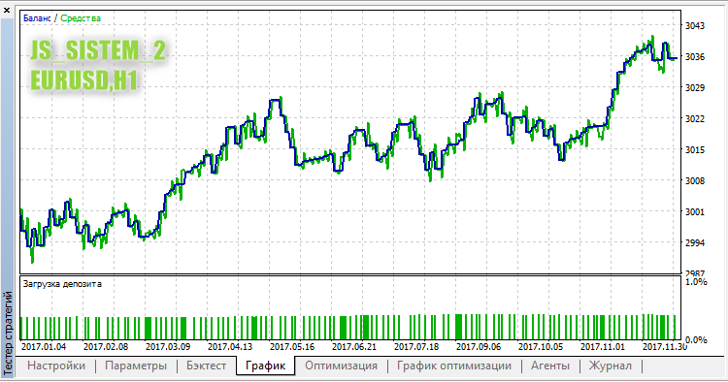Viewport: 728px width, 382px height.
Task: Switch to the Оптимизация tab
Action: click(341, 366)
